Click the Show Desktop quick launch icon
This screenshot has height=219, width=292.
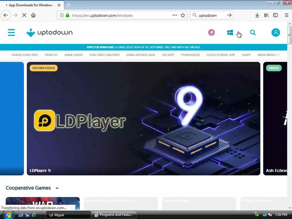(21, 215)
